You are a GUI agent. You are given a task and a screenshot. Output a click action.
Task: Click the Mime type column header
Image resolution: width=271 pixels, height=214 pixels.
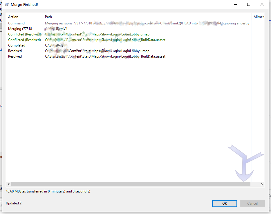click(x=259, y=17)
